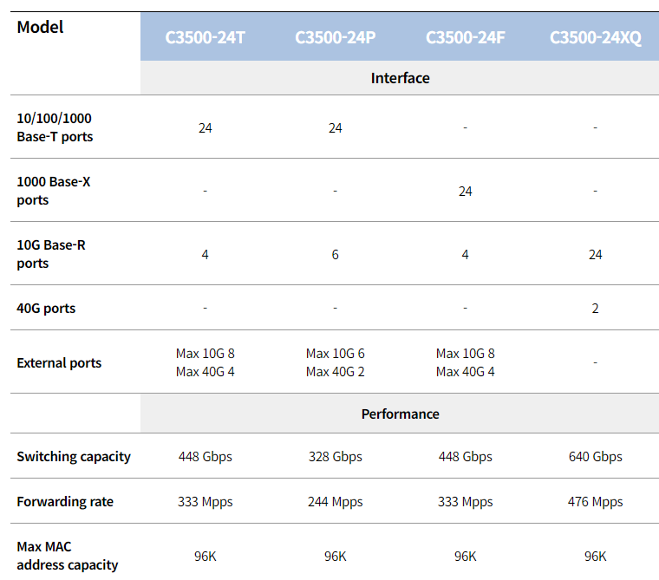This screenshot has height=580, width=659.
Task: Click the 1000 Base-X ports row label
Action: [54, 191]
